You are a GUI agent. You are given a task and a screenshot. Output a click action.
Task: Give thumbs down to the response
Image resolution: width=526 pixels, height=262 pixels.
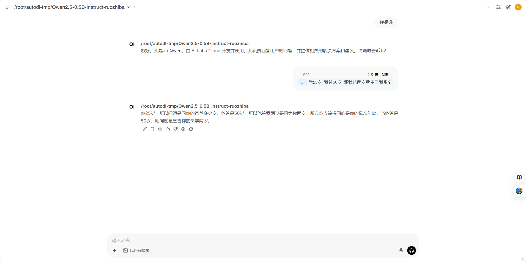[x=176, y=129]
